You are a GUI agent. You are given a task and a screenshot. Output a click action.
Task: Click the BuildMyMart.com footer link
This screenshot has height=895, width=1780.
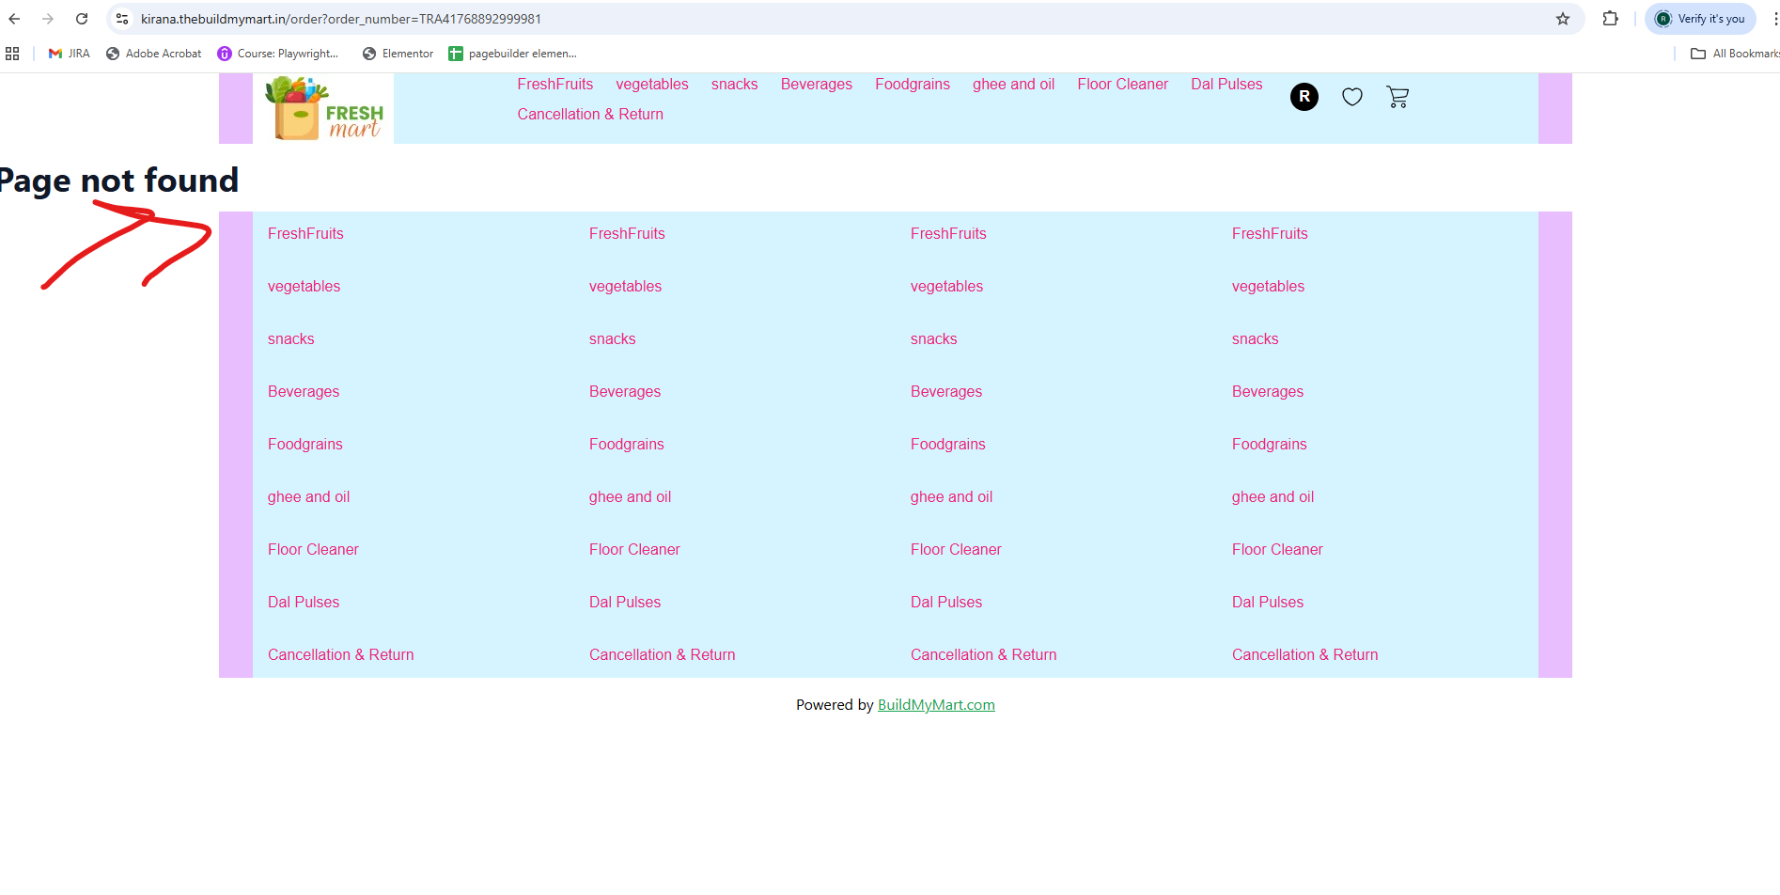point(935,705)
